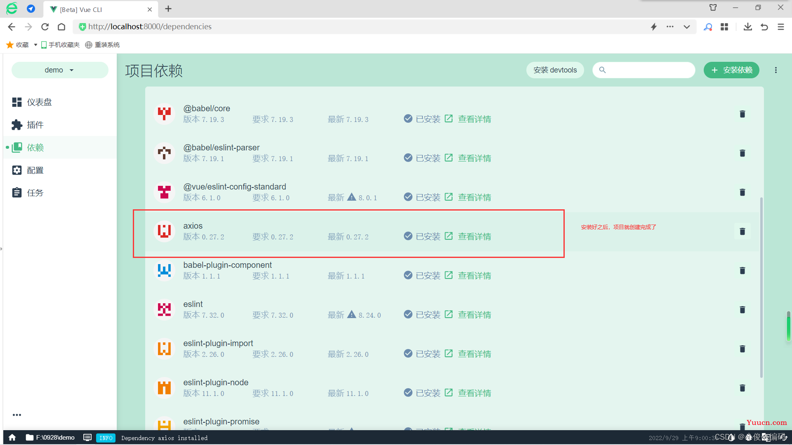Reload the page with browser refresh icon
This screenshot has width=792, height=445.
click(45, 27)
